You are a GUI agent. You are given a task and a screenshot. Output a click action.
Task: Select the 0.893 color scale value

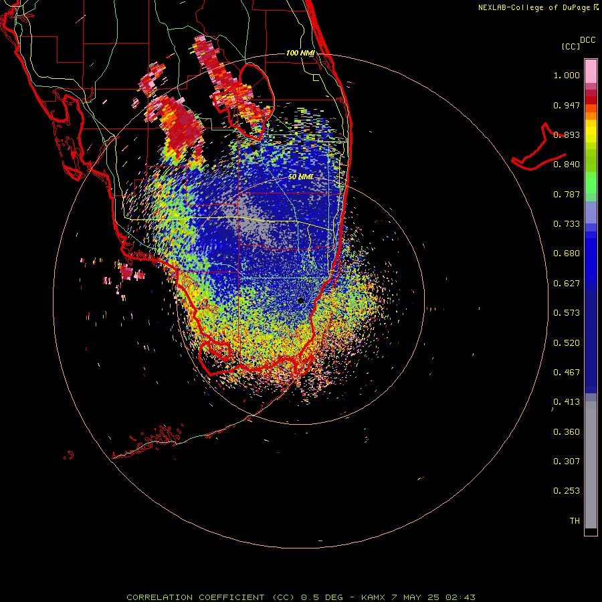coord(567,134)
